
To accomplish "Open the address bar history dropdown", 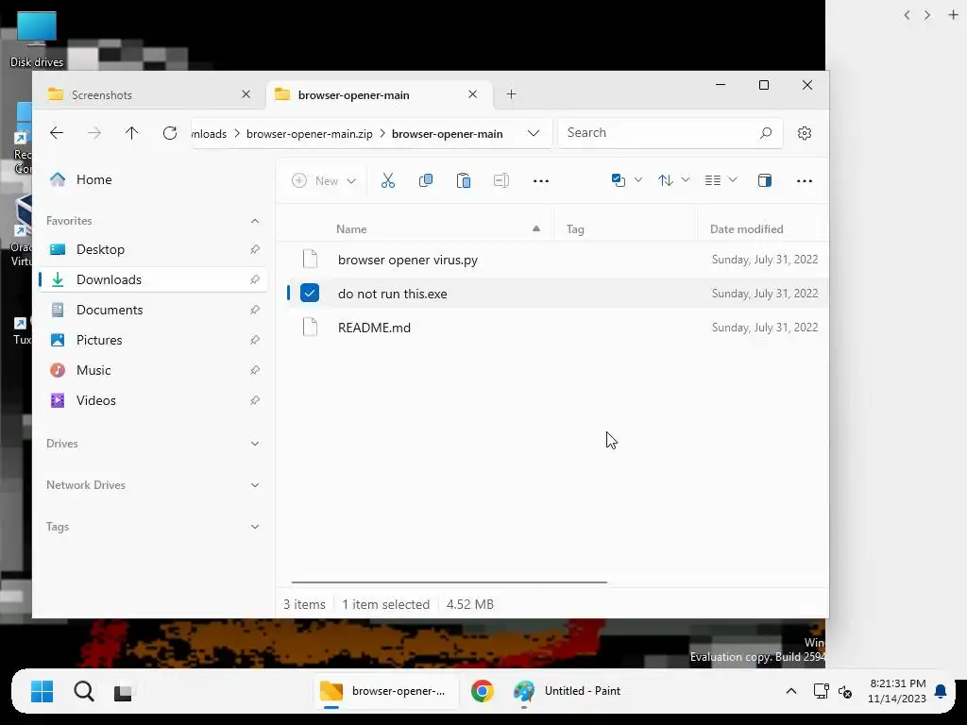I will pos(534,133).
